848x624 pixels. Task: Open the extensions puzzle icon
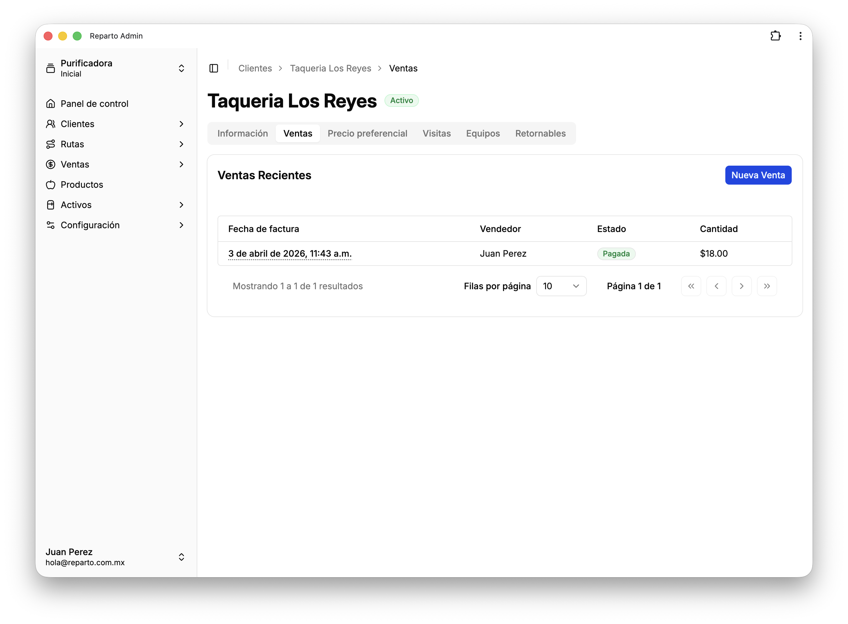click(x=775, y=36)
